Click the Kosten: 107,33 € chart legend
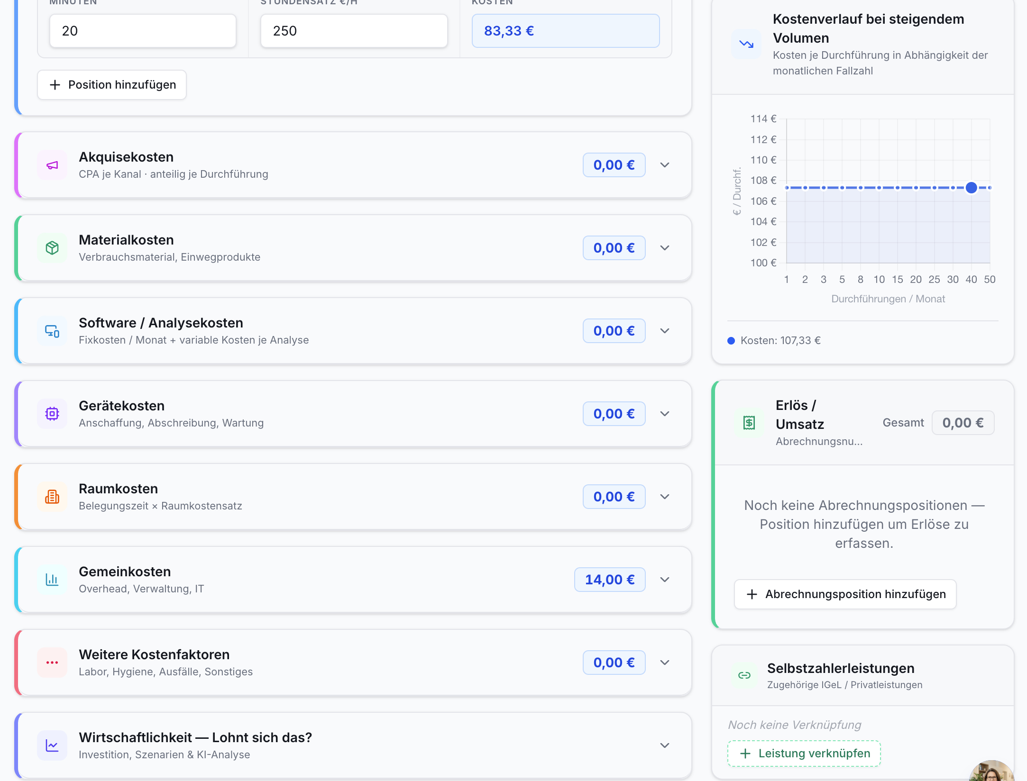Image resolution: width=1027 pixels, height=781 pixels. (774, 340)
